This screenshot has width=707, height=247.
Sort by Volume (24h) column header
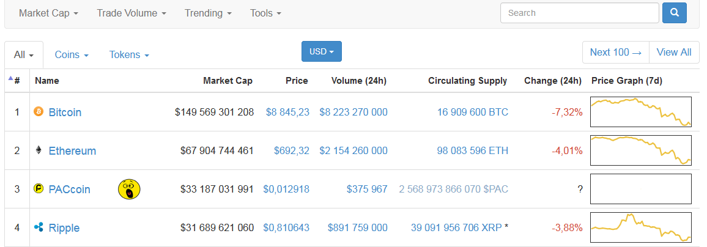click(x=359, y=81)
